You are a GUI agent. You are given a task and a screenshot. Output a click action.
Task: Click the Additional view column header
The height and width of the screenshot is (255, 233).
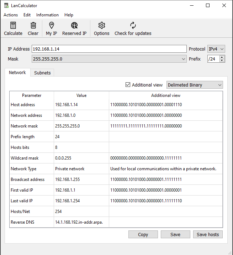pyautogui.click(x=166, y=95)
